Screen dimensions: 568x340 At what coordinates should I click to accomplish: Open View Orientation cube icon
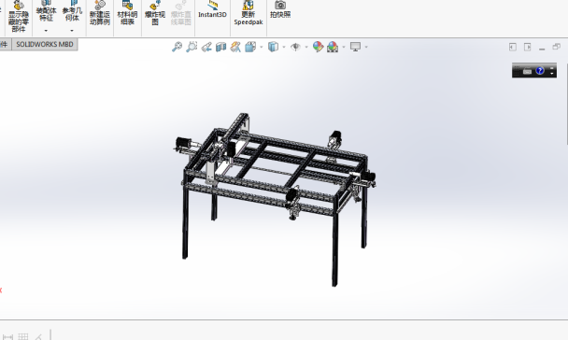[x=250, y=47]
